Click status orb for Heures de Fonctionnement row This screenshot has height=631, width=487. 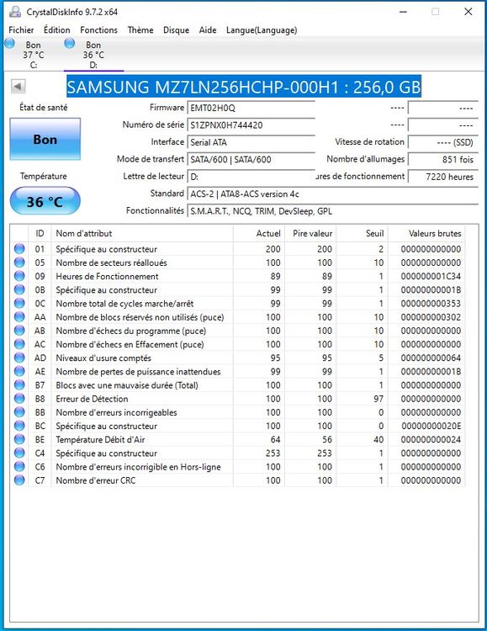click(19, 276)
